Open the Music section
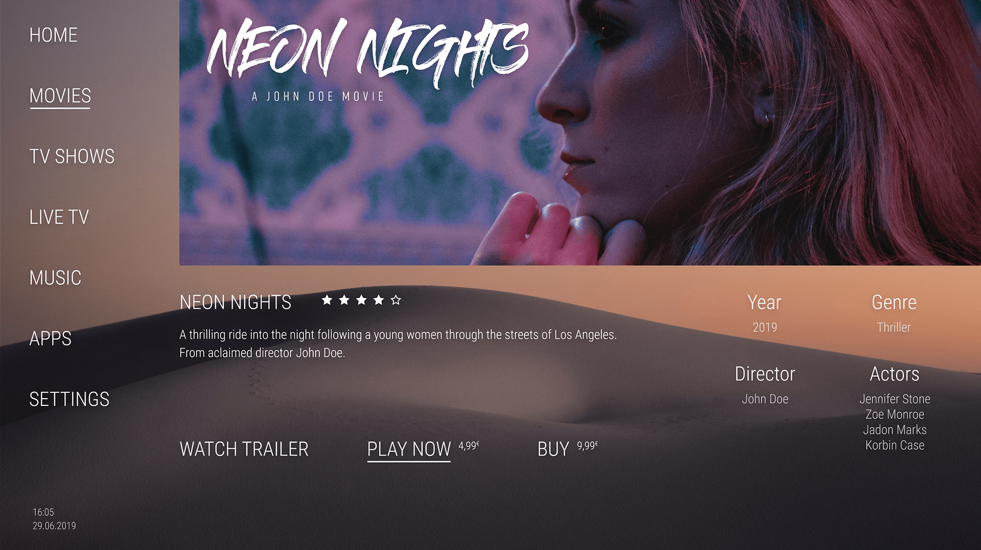This screenshot has width=981, height=550. coord(55,278)
